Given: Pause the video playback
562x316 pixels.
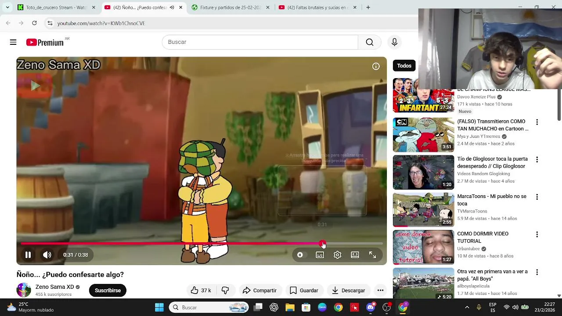Looking at the screenshot, I should [28, 255].
